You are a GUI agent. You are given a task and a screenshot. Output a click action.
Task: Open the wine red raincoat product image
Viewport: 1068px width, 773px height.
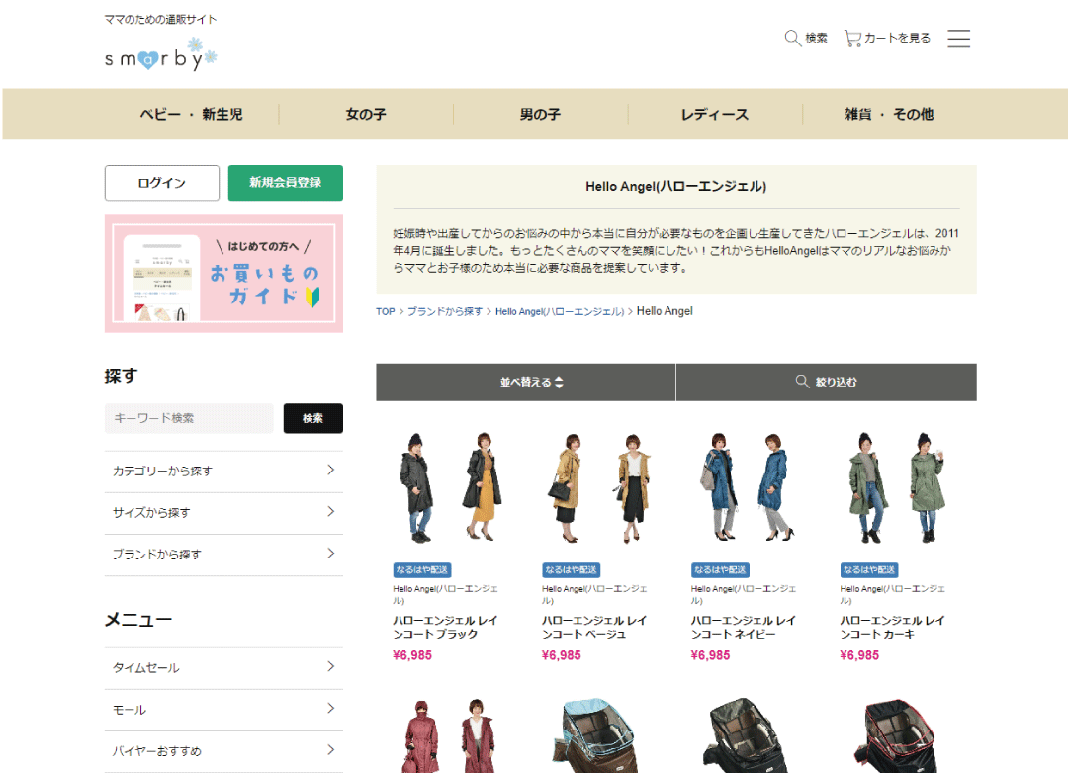click(x=450, y=734)
